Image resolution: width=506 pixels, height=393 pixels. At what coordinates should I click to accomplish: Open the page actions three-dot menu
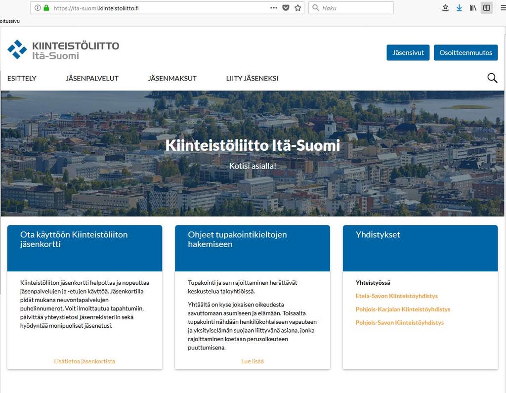[x=274, y=8]
